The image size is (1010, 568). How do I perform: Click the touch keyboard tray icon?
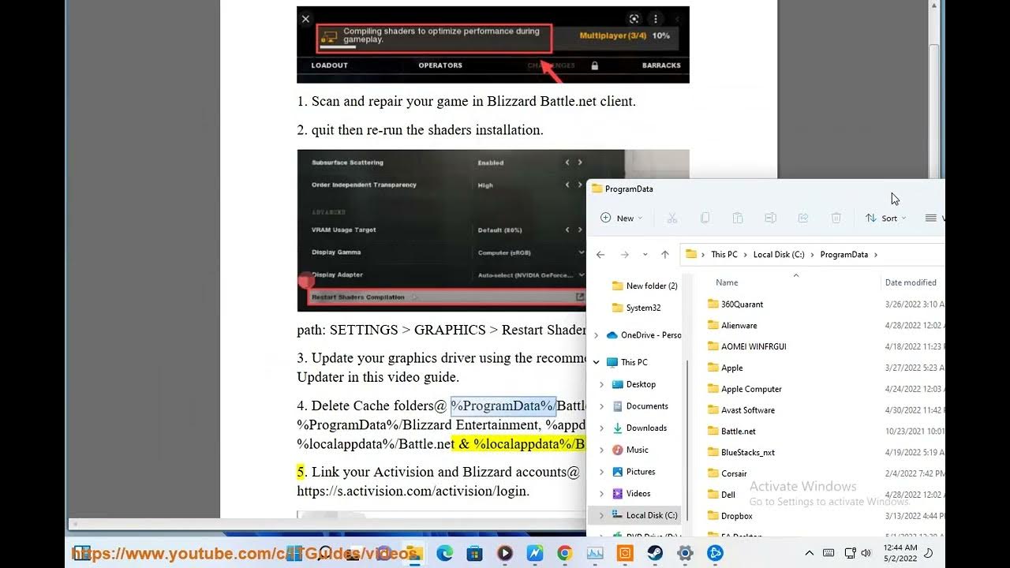pyautogui.click(x=829, y=553)
